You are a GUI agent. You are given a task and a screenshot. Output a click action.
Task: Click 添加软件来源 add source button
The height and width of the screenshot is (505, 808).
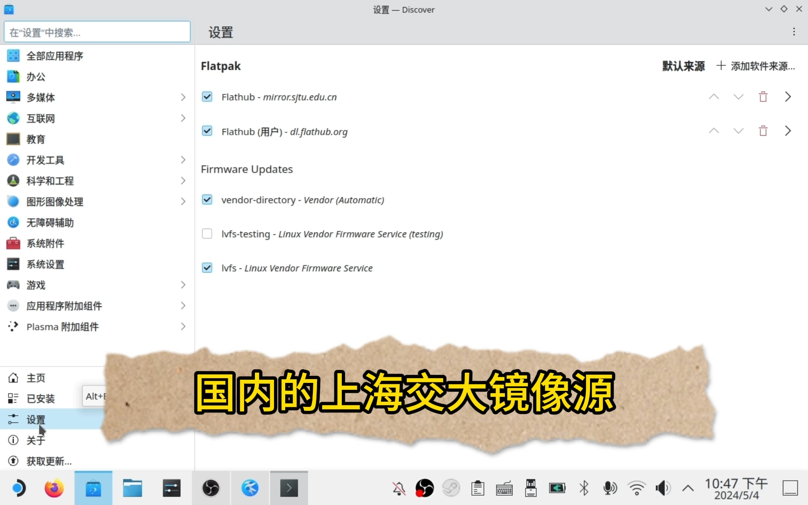click(755, 66)
